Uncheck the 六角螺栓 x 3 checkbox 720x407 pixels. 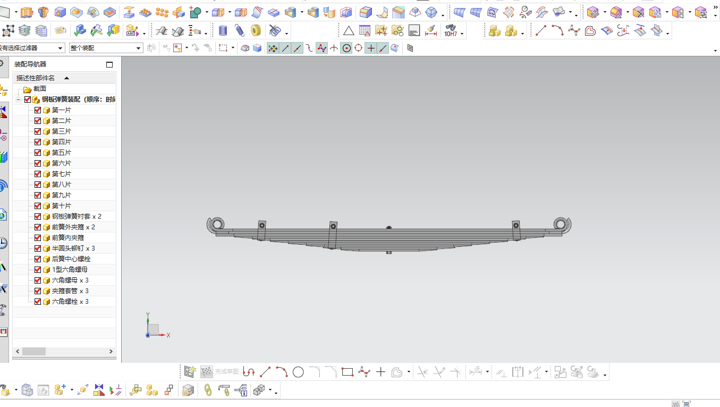pyautogui.click(x=38, y=302)
